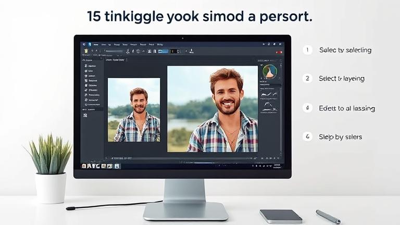
Task: Click the document tab above the canvas
Action: 115,60
